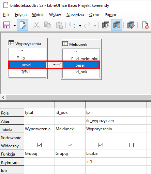The height and width of the screenshot is (174, 151).
Task: Click the Pole cell containing tytul
Action: pos(39,112)
